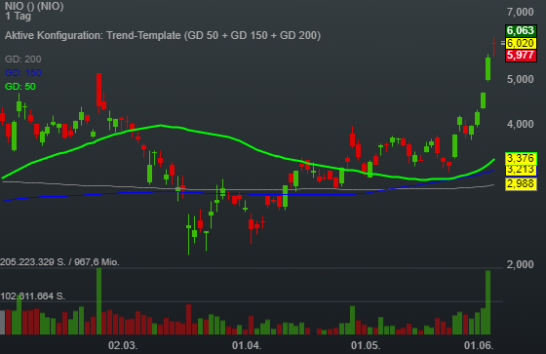
Task: Select the '1 Tag' timeframe label
Action: click(x=18, y=16)
